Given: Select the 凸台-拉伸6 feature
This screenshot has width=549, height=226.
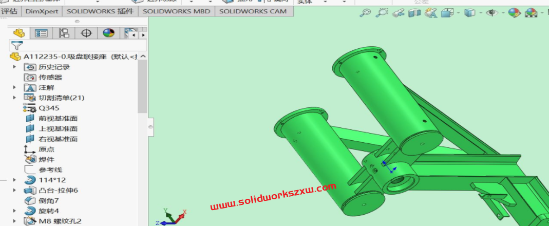Looking at the screenshot, I should [58, 190].
